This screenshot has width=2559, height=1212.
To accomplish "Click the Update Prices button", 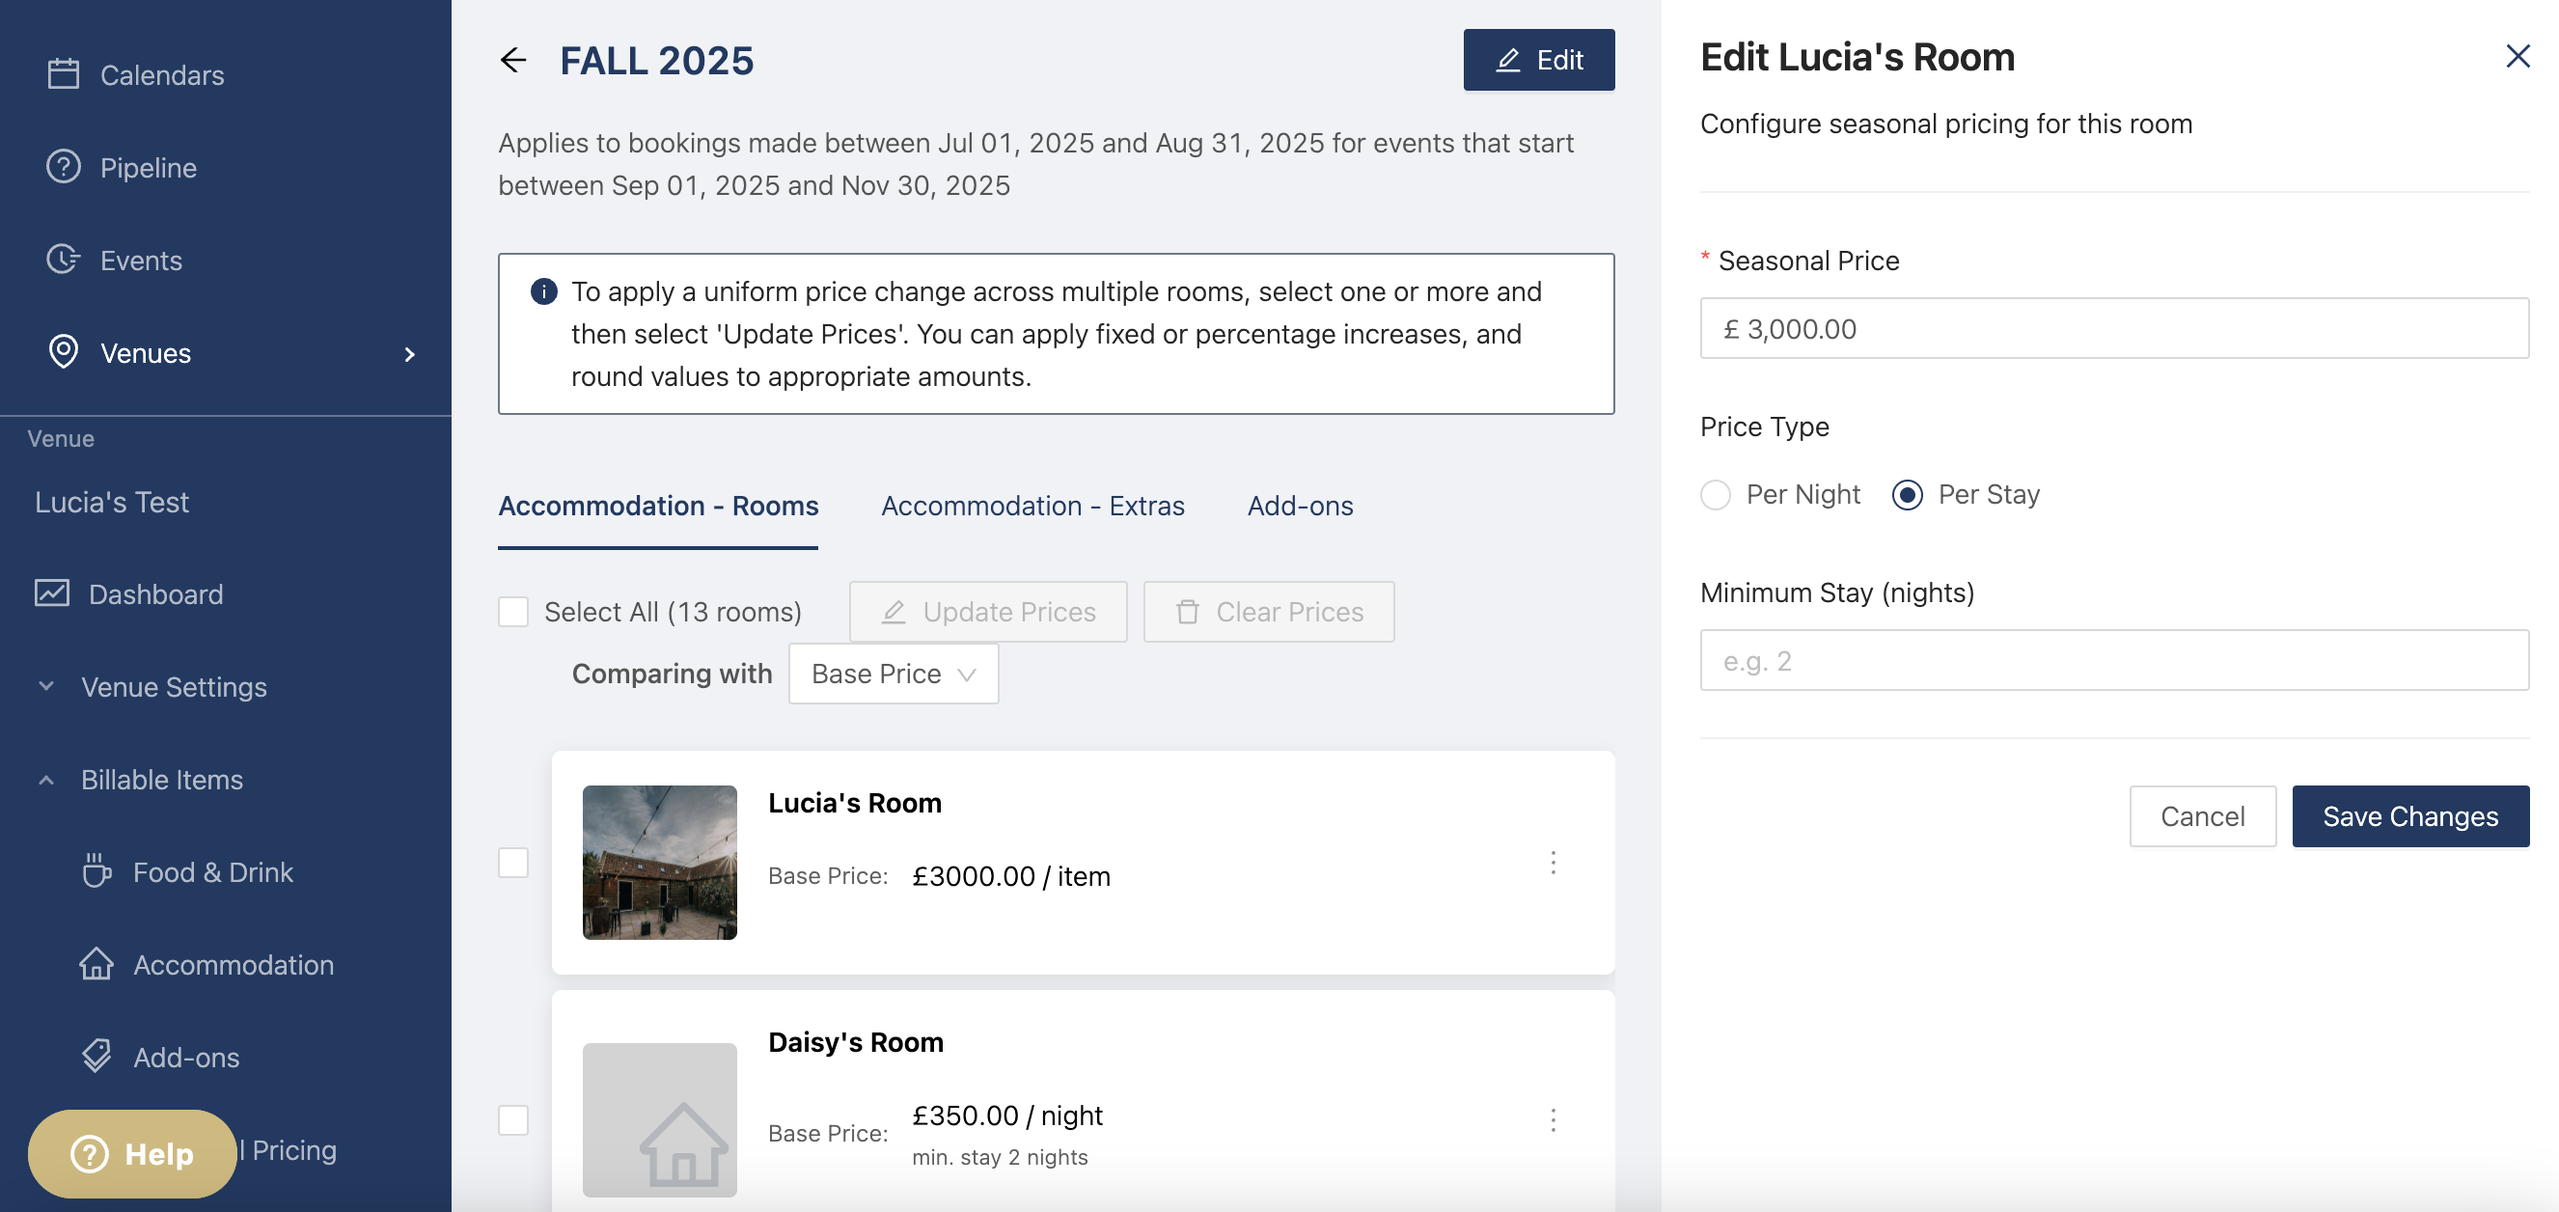I will tap(987, 612).
